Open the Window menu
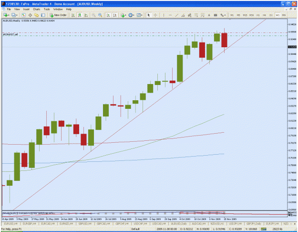Screen dimensions: 298x232 point(58,9)
